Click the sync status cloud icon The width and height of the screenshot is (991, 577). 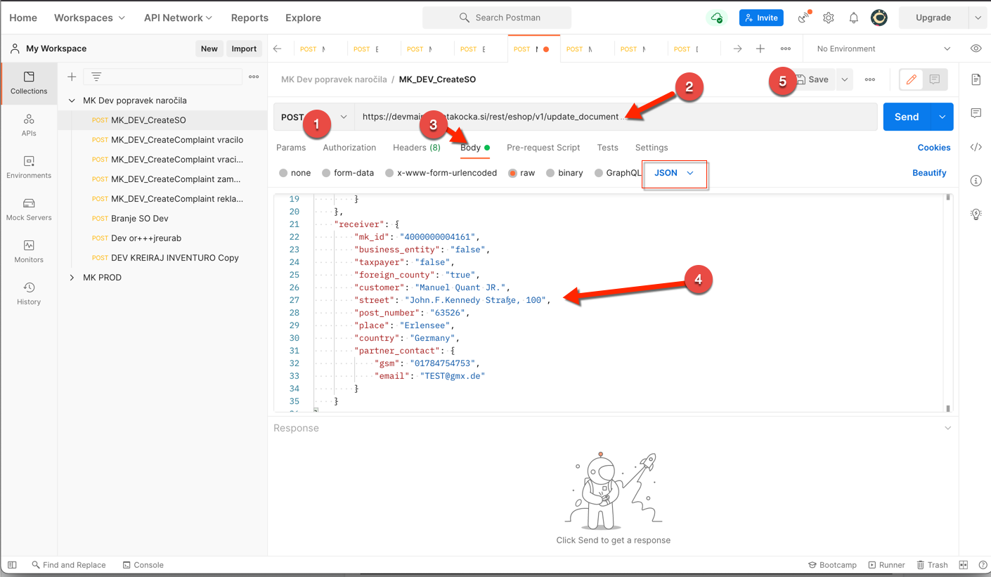coord(716,18)
